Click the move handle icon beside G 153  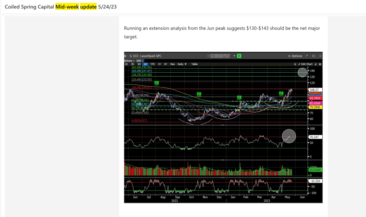coord(125,56)
